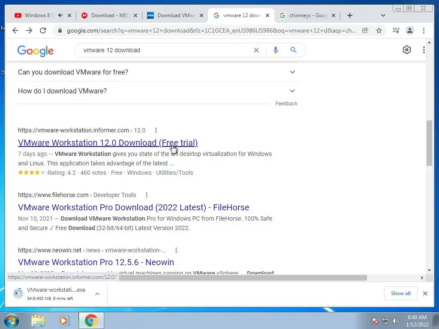Open download item options chevron

point(97,294)
